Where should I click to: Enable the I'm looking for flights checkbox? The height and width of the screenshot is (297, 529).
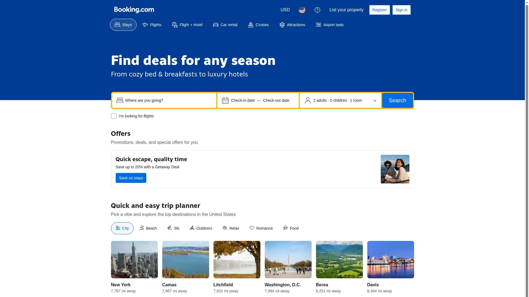click(114, 116)
